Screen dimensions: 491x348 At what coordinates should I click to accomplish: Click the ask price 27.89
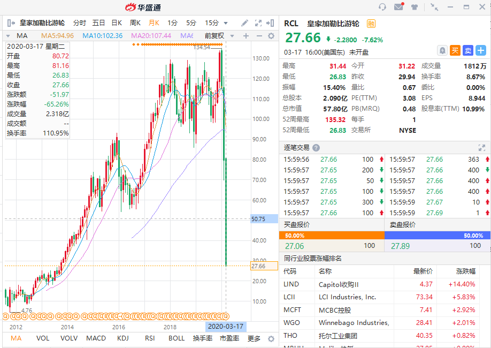pyautogui.click(x=400, y=246)
